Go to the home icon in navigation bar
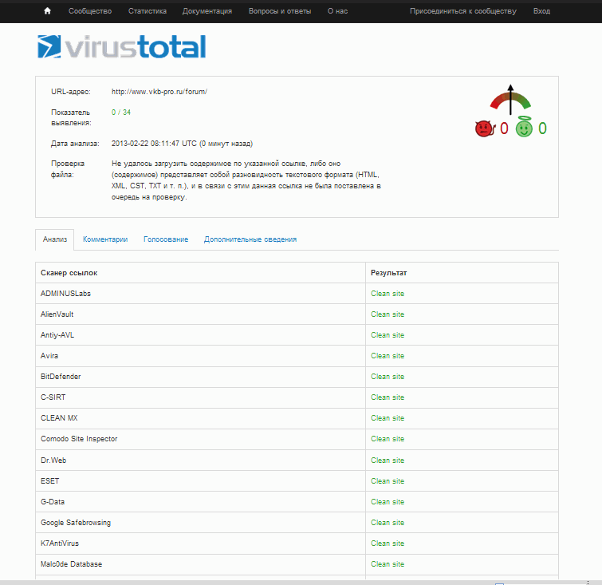 [x=47, y=10]
